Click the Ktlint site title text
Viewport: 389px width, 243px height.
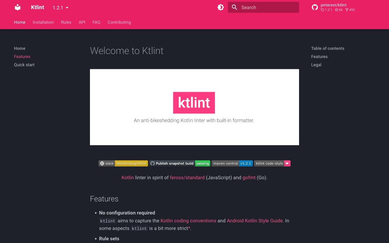pyautogui.click(x=38, y=7)
